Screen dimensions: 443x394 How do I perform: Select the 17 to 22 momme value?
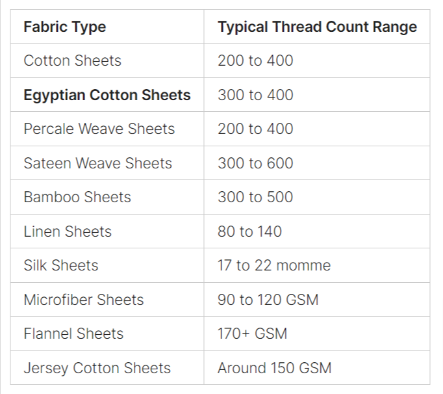[x=274, y=266]
